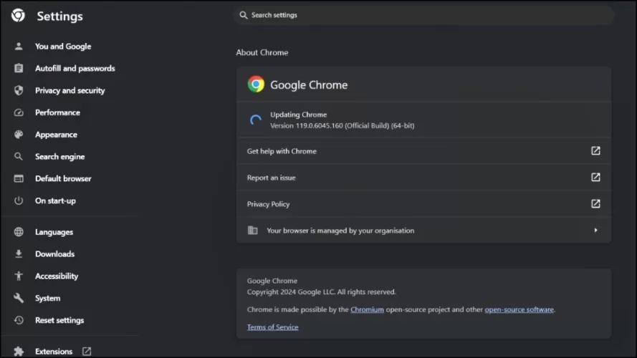The height and width of the screenshot is (358, 637).
Task: Open the You and Google section
Action: point(63,47)
